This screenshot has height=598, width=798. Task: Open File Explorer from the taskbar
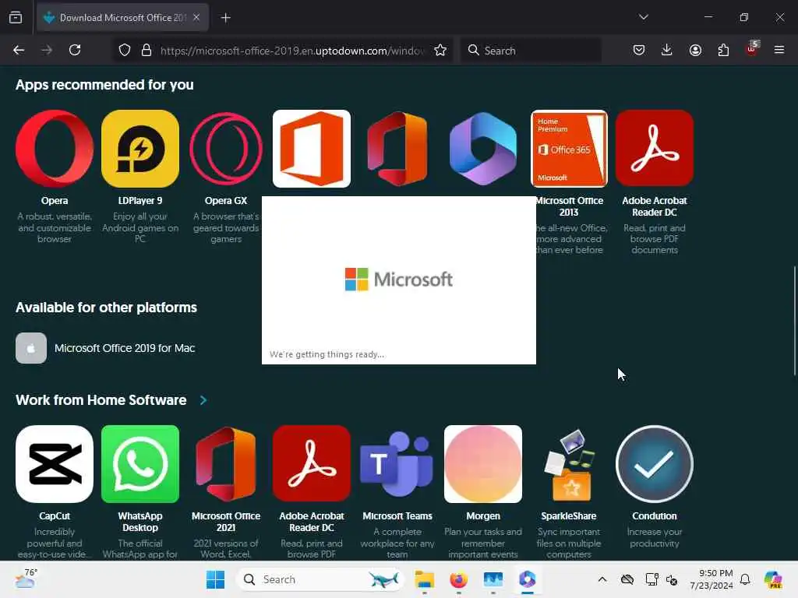coord(424,579)
